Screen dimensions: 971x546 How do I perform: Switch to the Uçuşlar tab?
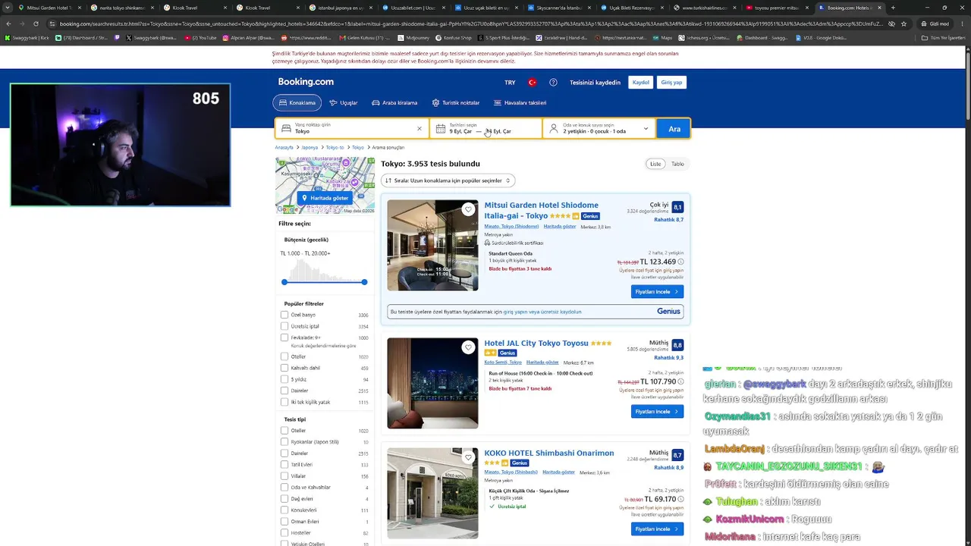(344, 103)
